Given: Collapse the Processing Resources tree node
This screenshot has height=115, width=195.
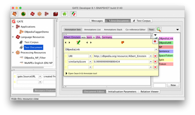Looking at the screenshot, I should 13,53.
